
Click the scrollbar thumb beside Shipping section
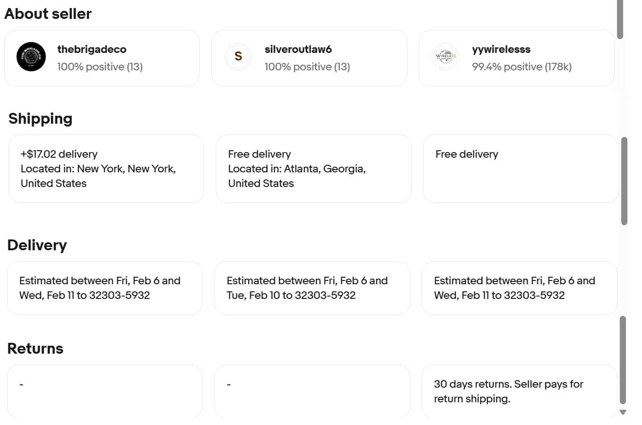pos(624,181)
